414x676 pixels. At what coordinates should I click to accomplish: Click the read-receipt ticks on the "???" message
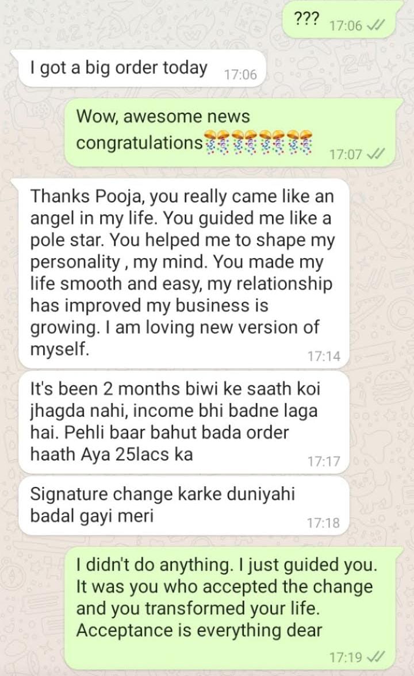[x=375, y=26]
